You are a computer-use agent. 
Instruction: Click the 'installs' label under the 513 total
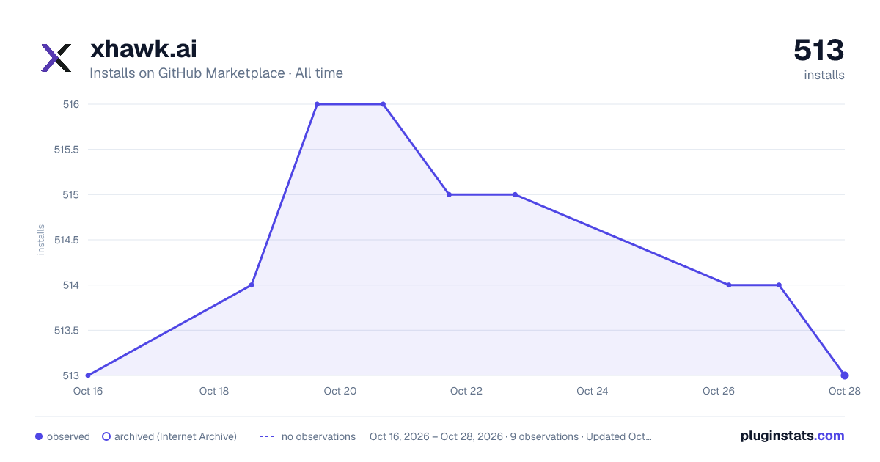coord(824,75)
